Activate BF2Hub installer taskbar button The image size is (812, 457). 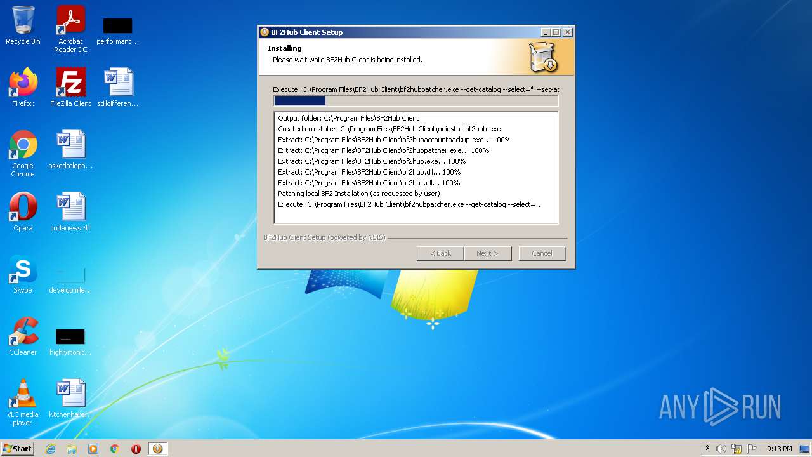(157, 449)
